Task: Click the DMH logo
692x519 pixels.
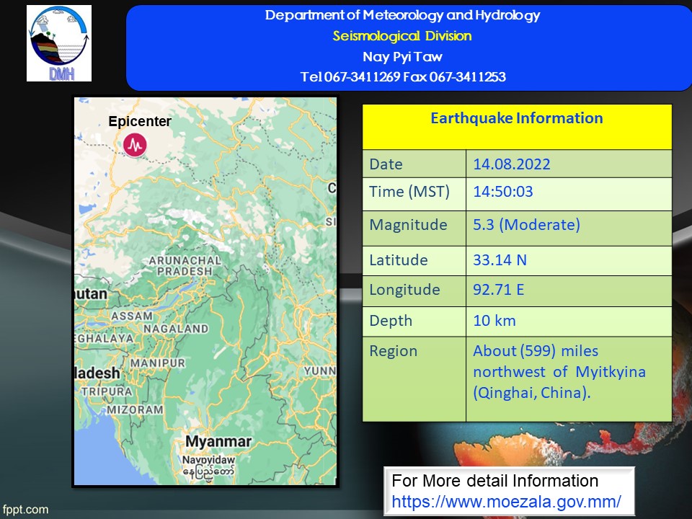Action: (x=59, y=43)
